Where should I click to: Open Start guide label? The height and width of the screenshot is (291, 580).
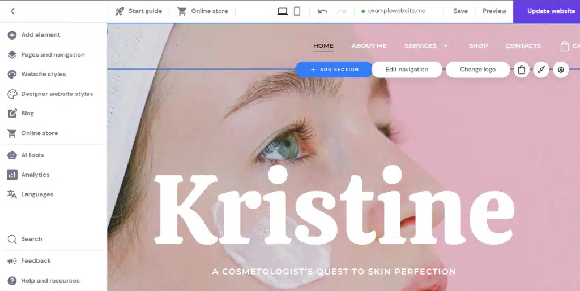point(146,11)
